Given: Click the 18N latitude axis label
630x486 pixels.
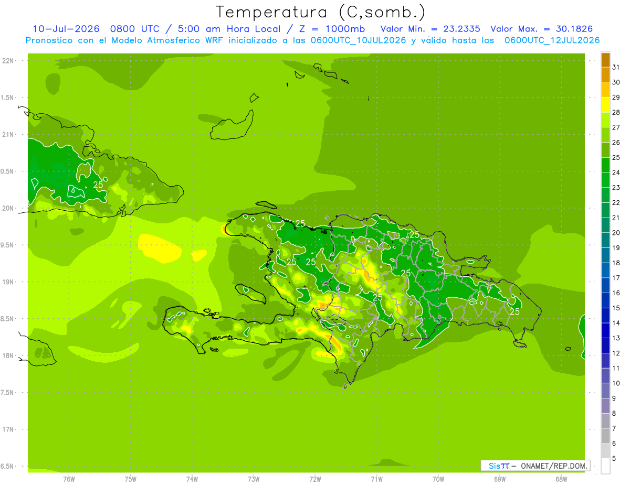Looking at the screenshot, I should [x=8, y=356].
